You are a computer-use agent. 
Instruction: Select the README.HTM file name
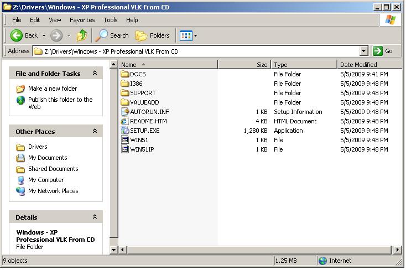point(148,121)
